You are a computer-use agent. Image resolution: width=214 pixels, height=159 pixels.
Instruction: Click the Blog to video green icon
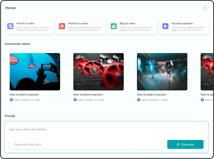coord(113,26)
